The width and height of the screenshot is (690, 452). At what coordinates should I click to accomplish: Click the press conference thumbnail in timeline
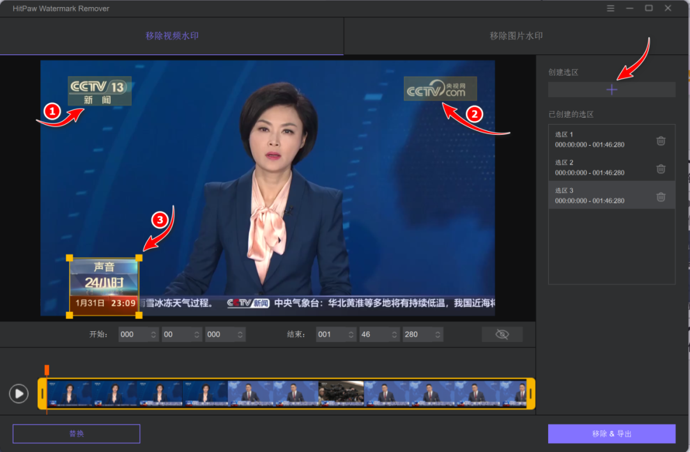point(341,393)
